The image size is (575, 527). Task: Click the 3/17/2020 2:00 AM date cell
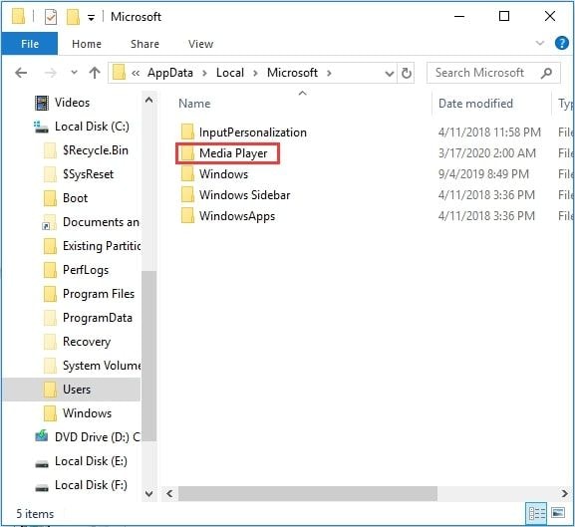pyautogui.click(x=487, y=153)
